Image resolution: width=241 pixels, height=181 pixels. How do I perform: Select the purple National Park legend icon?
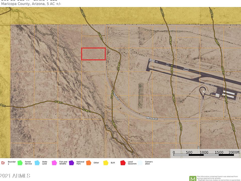[72, 163]
